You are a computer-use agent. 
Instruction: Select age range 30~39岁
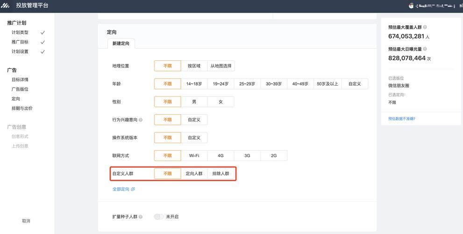274,84
